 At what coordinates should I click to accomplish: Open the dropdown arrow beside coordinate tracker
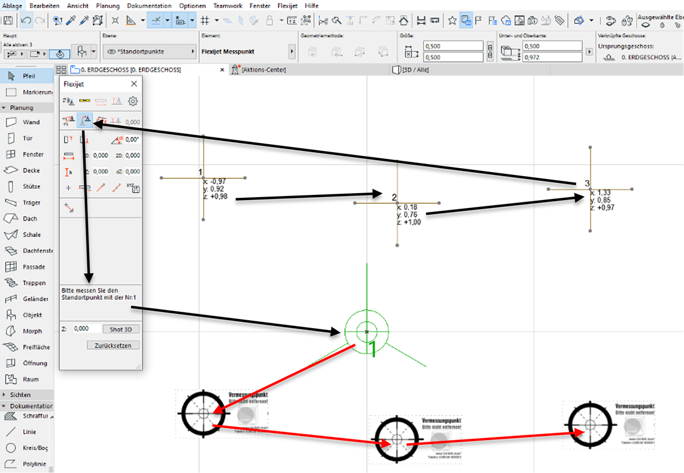pyautogui.click(x=192, y=21)
